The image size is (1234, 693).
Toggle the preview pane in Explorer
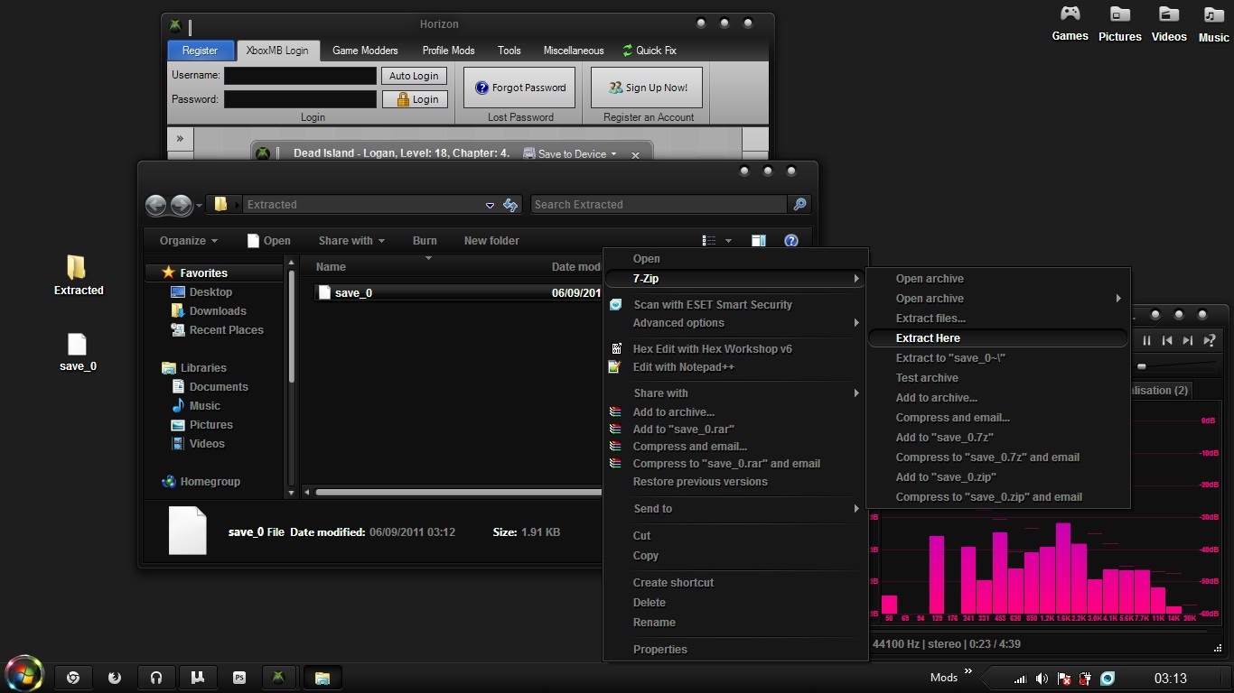click(x=758, y=241)
